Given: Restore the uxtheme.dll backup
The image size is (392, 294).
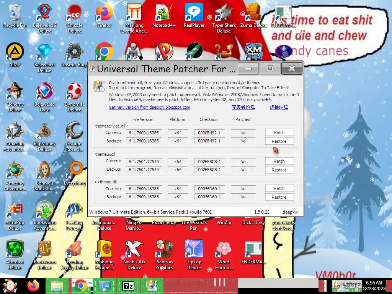Looking at the screenshot, I should (x=279, y=197).
